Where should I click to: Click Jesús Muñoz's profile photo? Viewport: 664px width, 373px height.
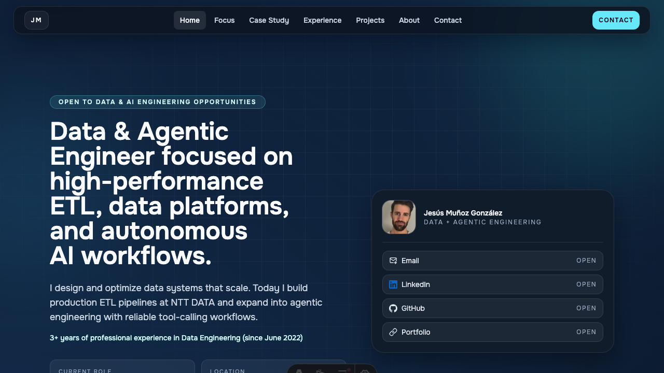[398, 217]
